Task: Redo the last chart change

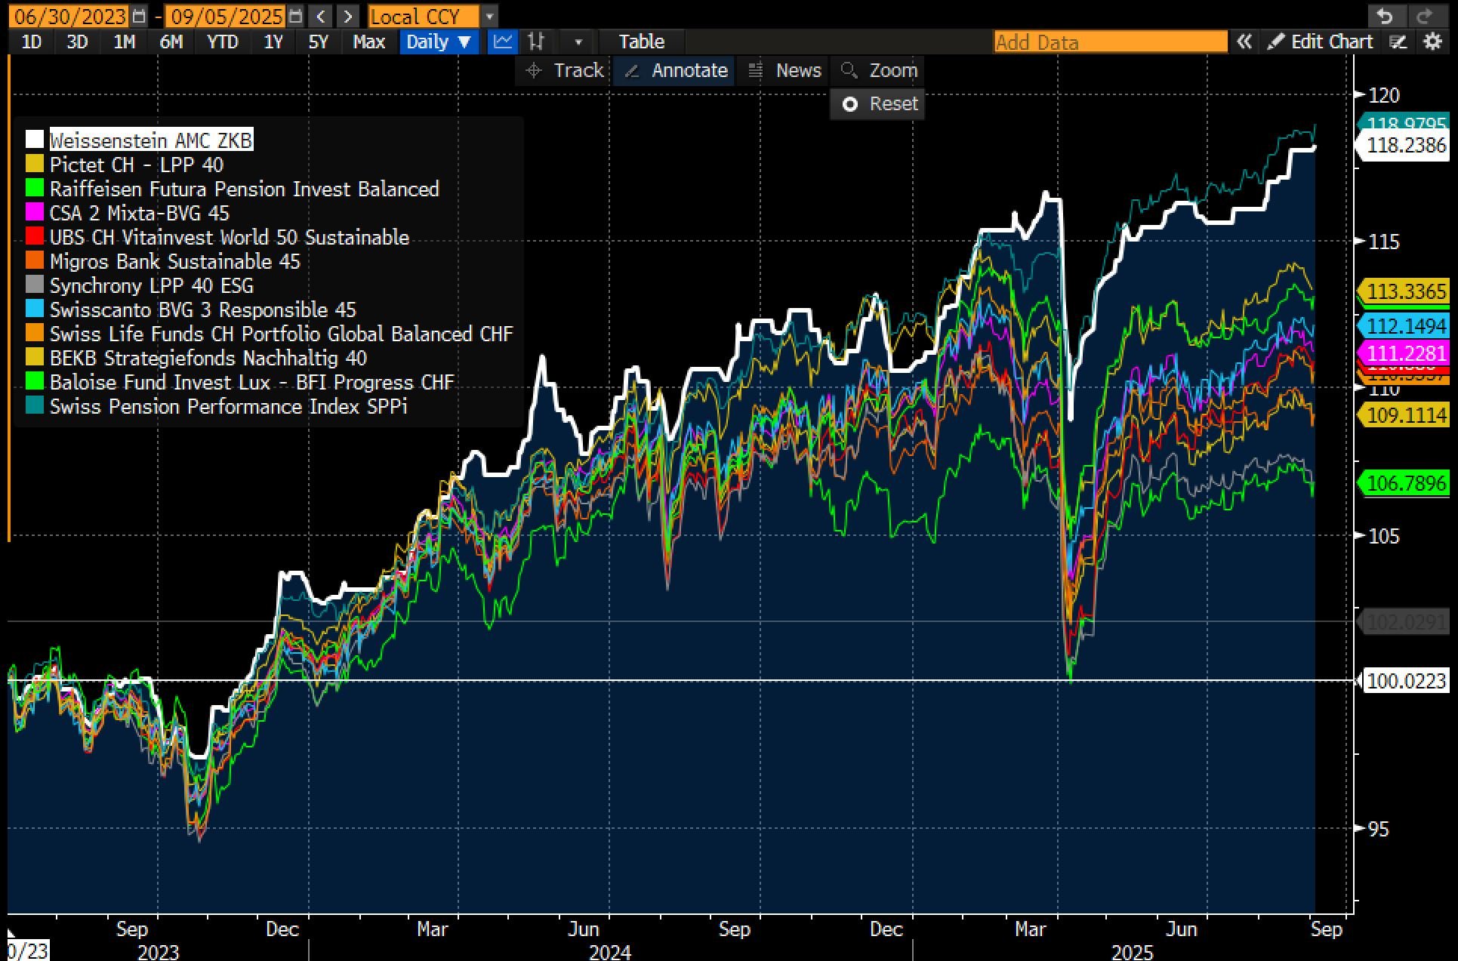Action: point(1425,16)
